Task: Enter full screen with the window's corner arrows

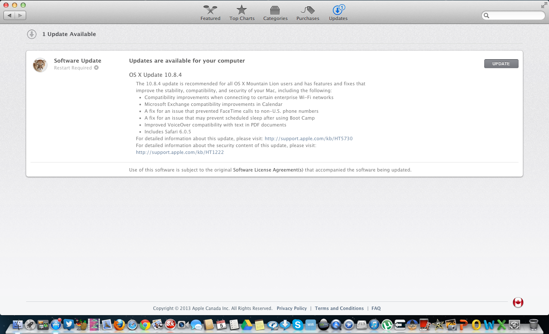Action: [544, 5]
